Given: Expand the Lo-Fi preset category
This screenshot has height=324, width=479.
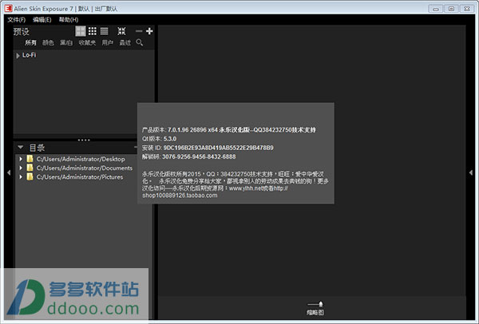Looking at the screenshot, I should [x=18, y=56].
